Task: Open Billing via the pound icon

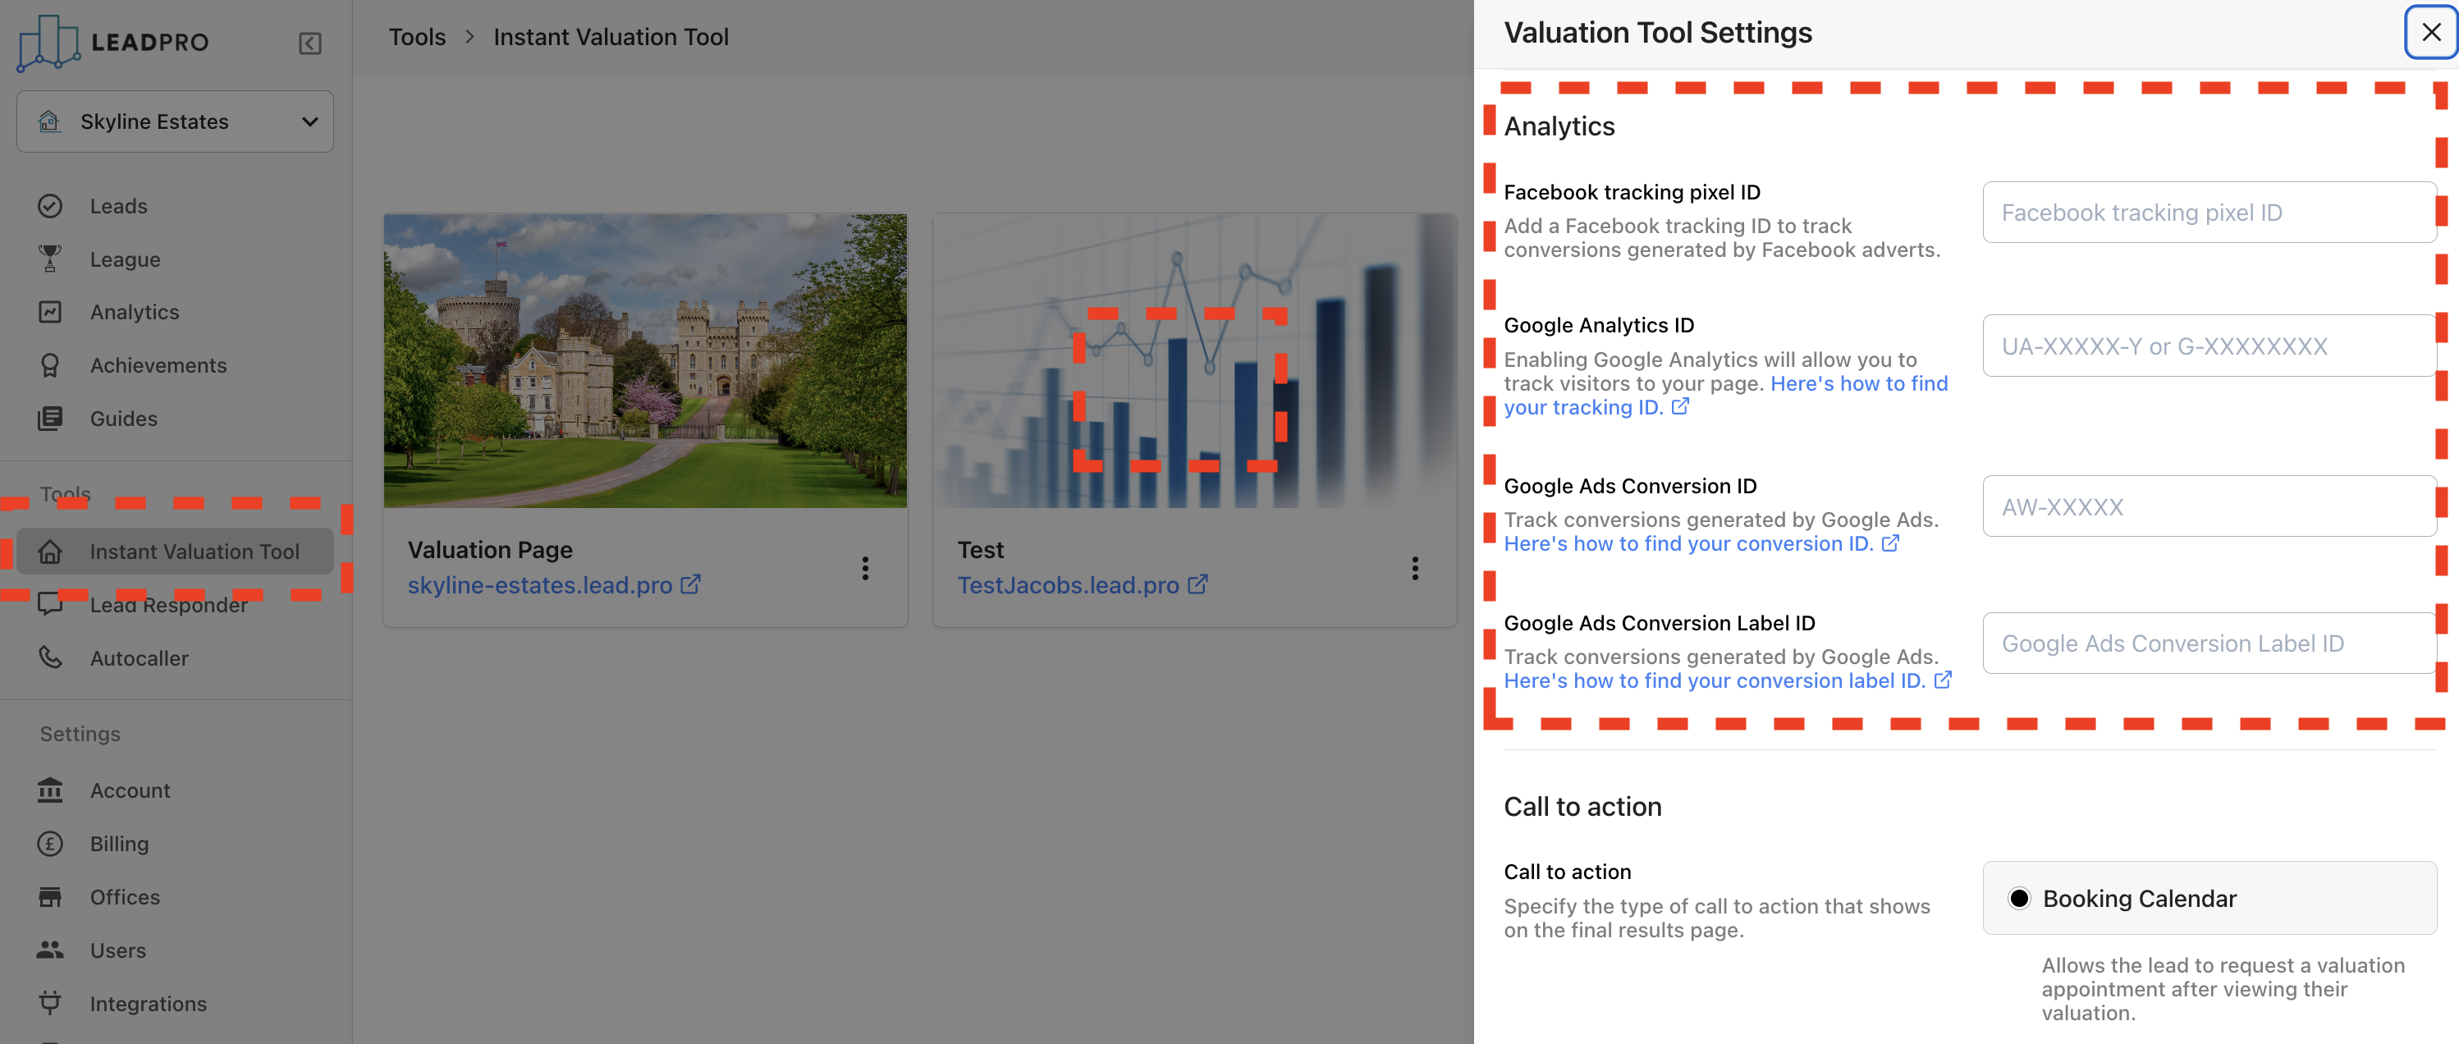Action: click(x=49, y=844)
